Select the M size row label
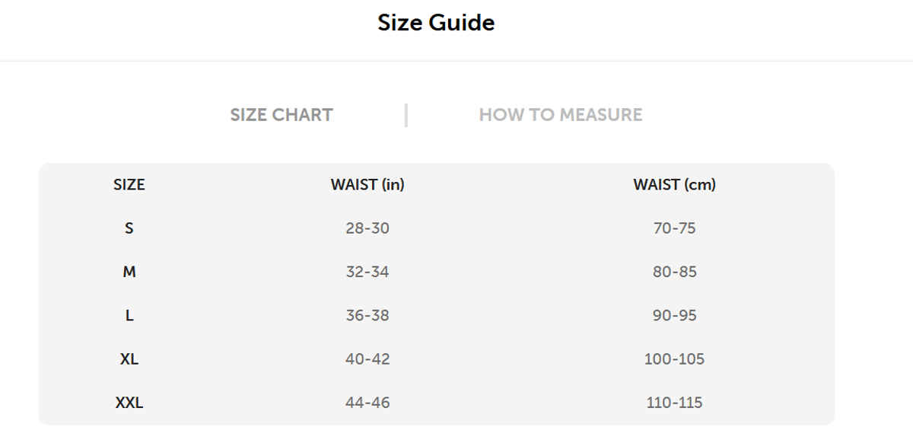Viewport: 913px width, 440px height. pos(129,272)
